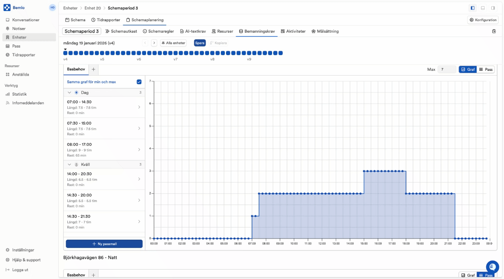Click Enhet 20 in the breadcrumb
This screenshot has width=504, height=279.
[x=93, y=8]
